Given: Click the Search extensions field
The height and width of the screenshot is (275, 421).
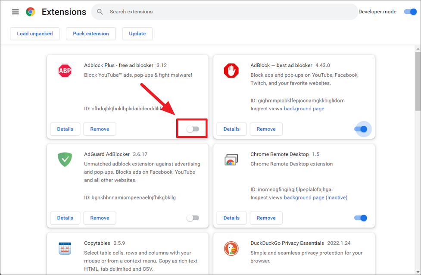Looking at the screenshot, I should pos(228,12).
